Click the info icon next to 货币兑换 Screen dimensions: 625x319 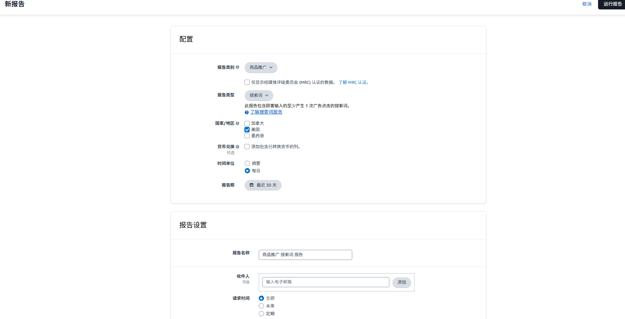pyautogui.click(x=237, y=147)
